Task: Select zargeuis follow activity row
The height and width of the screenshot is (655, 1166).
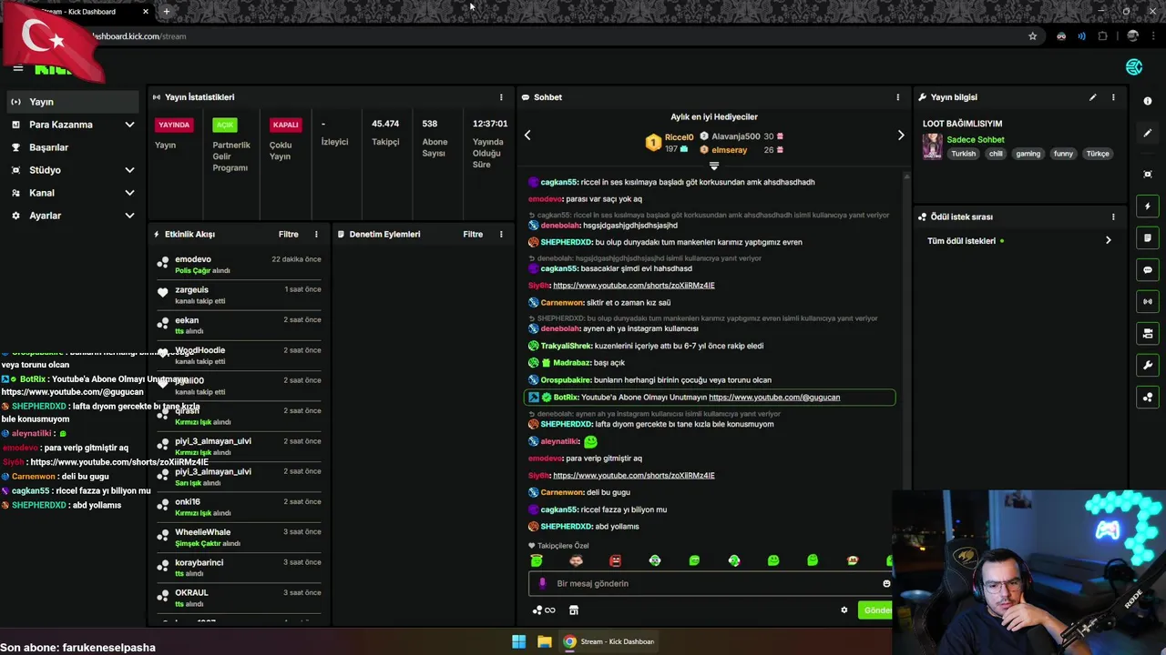Action: coord(239,295)
